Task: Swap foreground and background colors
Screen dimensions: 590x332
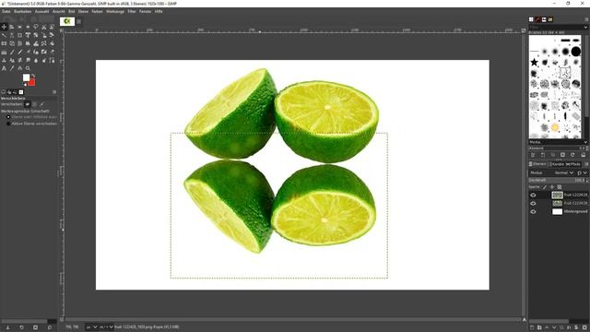Action: pos(33,76)
